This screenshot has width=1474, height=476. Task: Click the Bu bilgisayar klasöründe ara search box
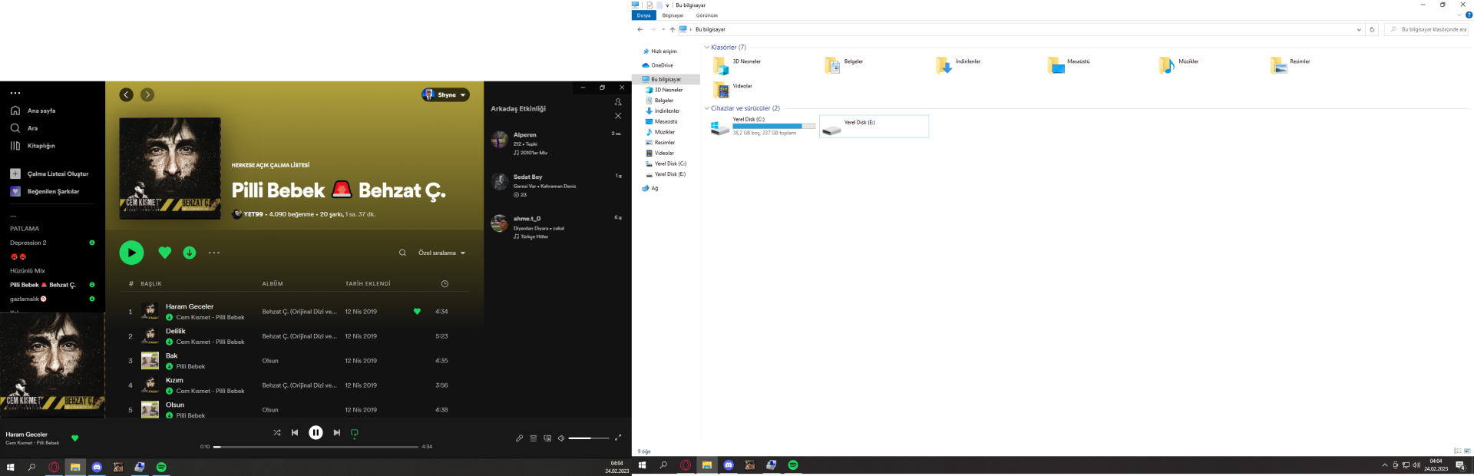coord(1427,29)
